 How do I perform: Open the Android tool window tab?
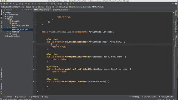click(x=34, y=97)
